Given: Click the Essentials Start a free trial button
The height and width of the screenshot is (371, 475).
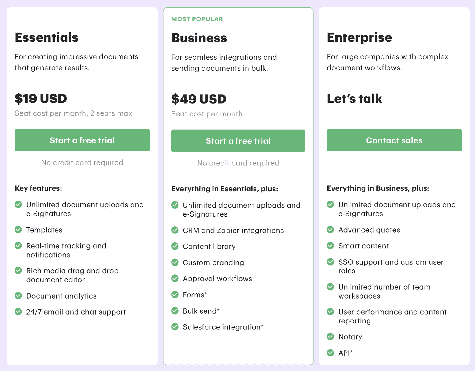Looking at the screenshot, I should pyautogui.click(x=82, y=140).
